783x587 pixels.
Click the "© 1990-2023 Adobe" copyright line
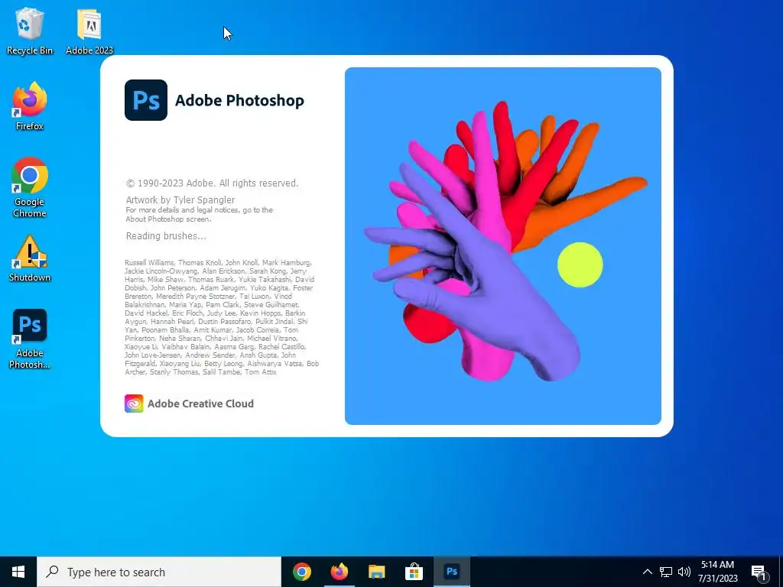[213, 183]
